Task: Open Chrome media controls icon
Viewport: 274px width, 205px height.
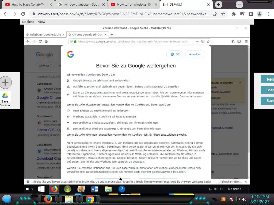Action: point(242,14)
